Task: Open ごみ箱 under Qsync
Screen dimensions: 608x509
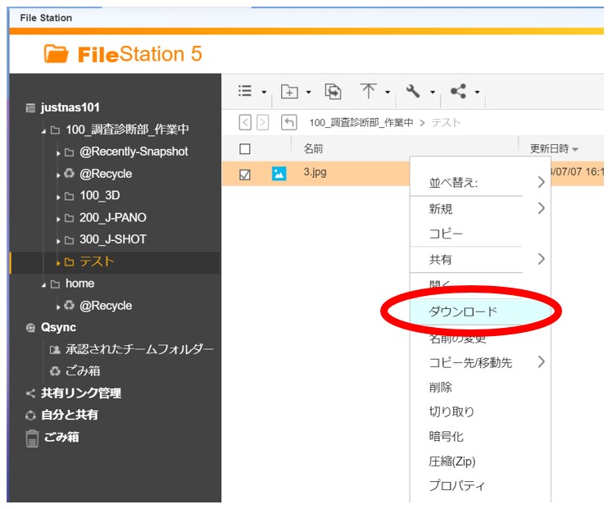Action: pyautogui.click(x=83, y=371)
